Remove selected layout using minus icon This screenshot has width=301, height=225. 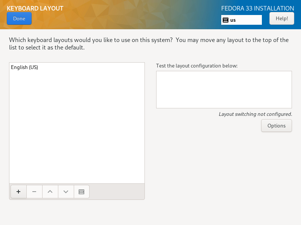pyautogui.click(x=34, y=192)
